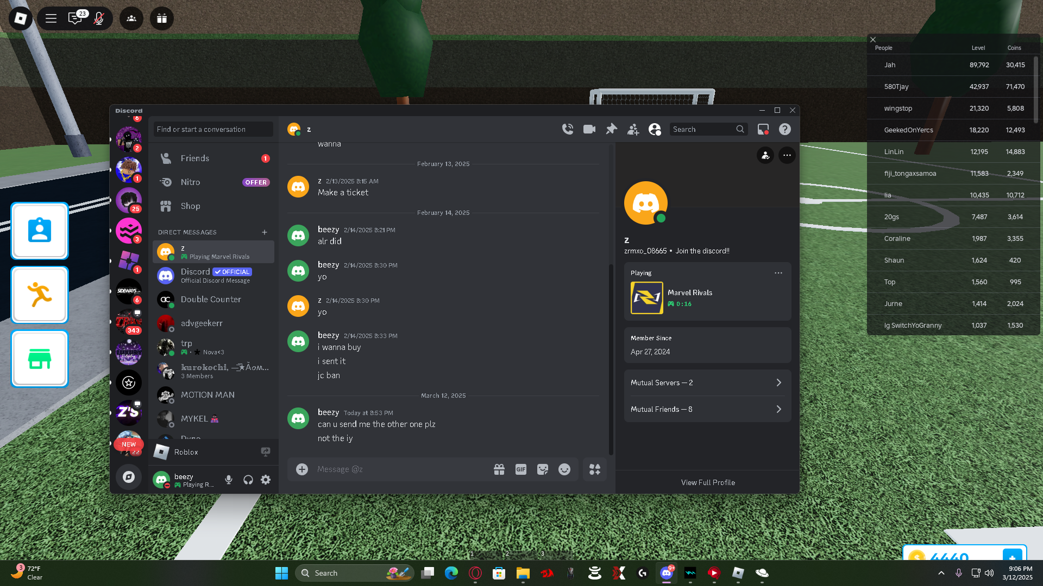Open the Z's server icon
Viewport: 1043px width, 586px height.
coord(129,413)
